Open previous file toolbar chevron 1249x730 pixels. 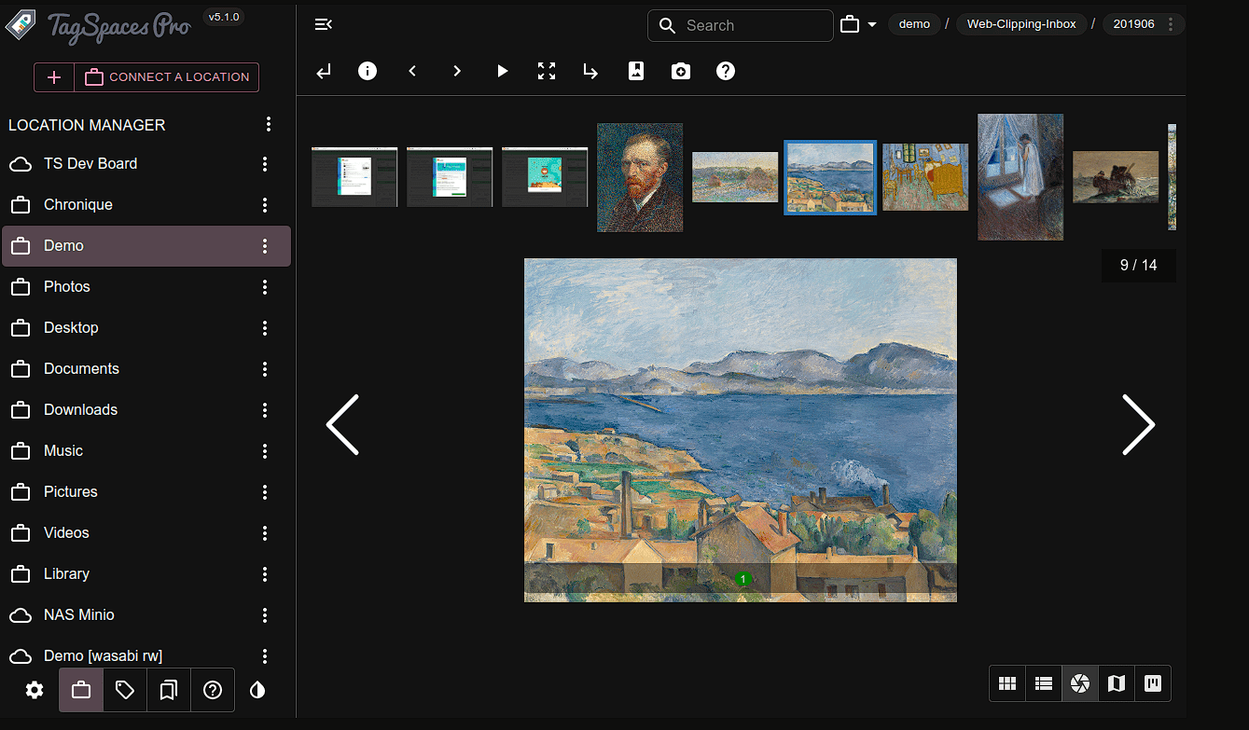pyautogui.click(x=412, y=71)
